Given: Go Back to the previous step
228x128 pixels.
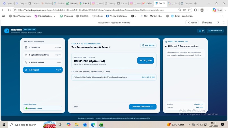Looking at the screenshot, I should (76, 107).
